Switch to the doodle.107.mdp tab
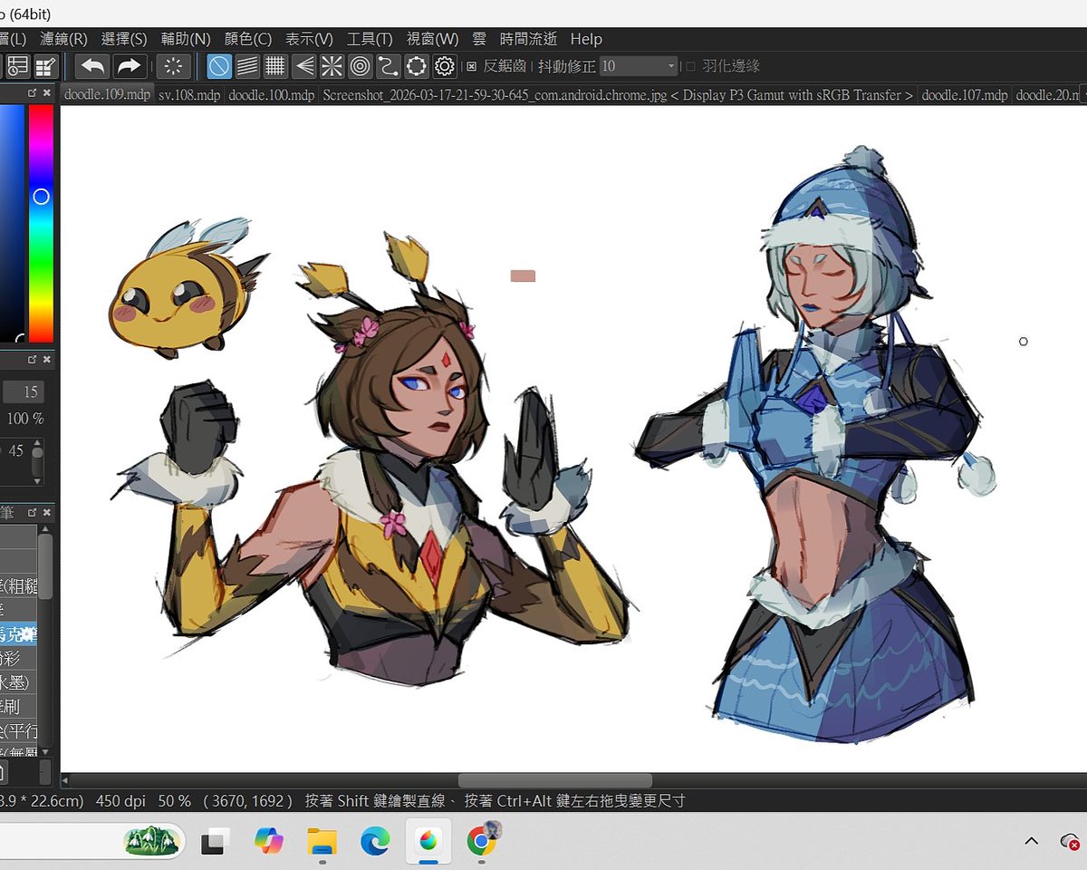 965,94
